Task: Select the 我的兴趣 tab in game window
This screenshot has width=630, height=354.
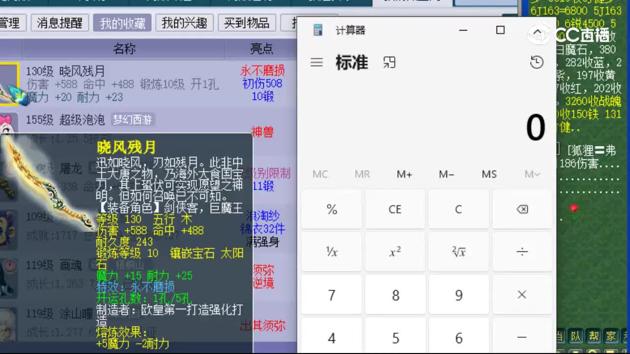Action: tap(185, 23)
